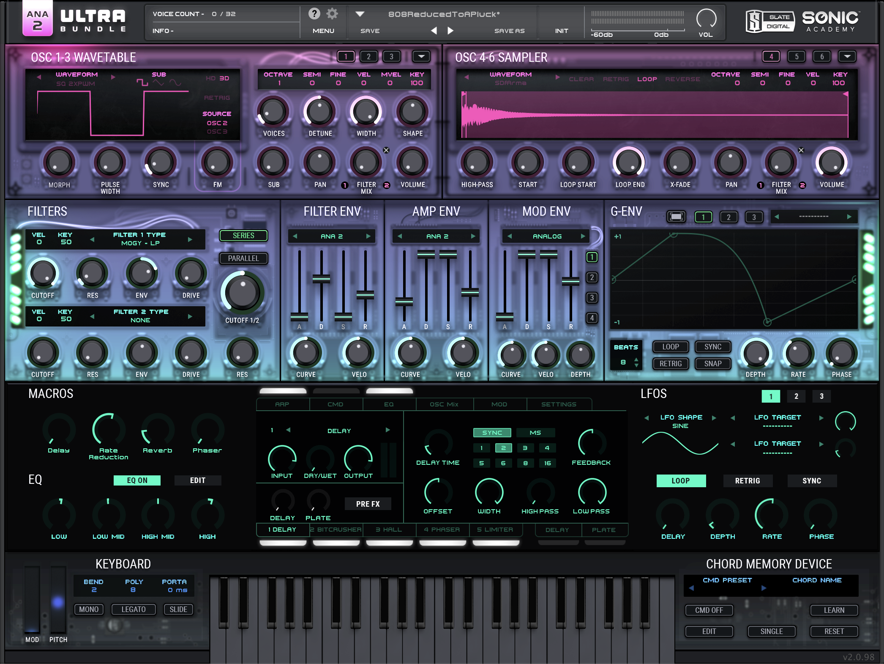Change Mod Env ANALOG type forward
This screenshot has height=664, width=884.
pos(583,236)
